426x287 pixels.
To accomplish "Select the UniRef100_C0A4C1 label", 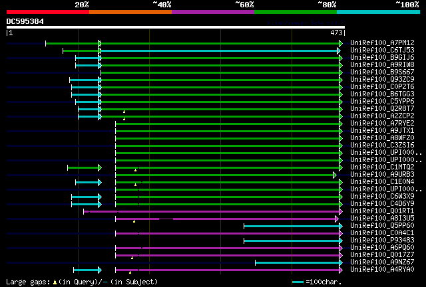I will click(382, 233).
